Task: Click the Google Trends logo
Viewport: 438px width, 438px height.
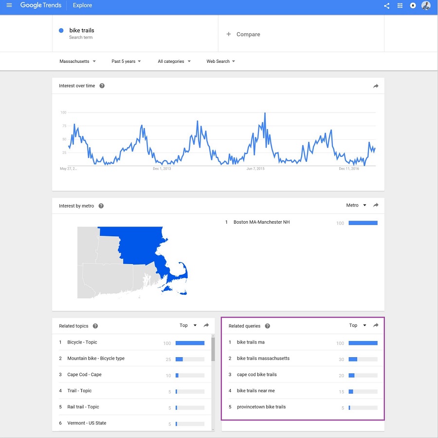Action: [41, 5]
